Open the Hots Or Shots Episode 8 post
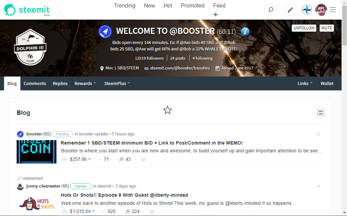Image resolution: width=347 pixels, height=216 pixels. (x=124, y=195)
